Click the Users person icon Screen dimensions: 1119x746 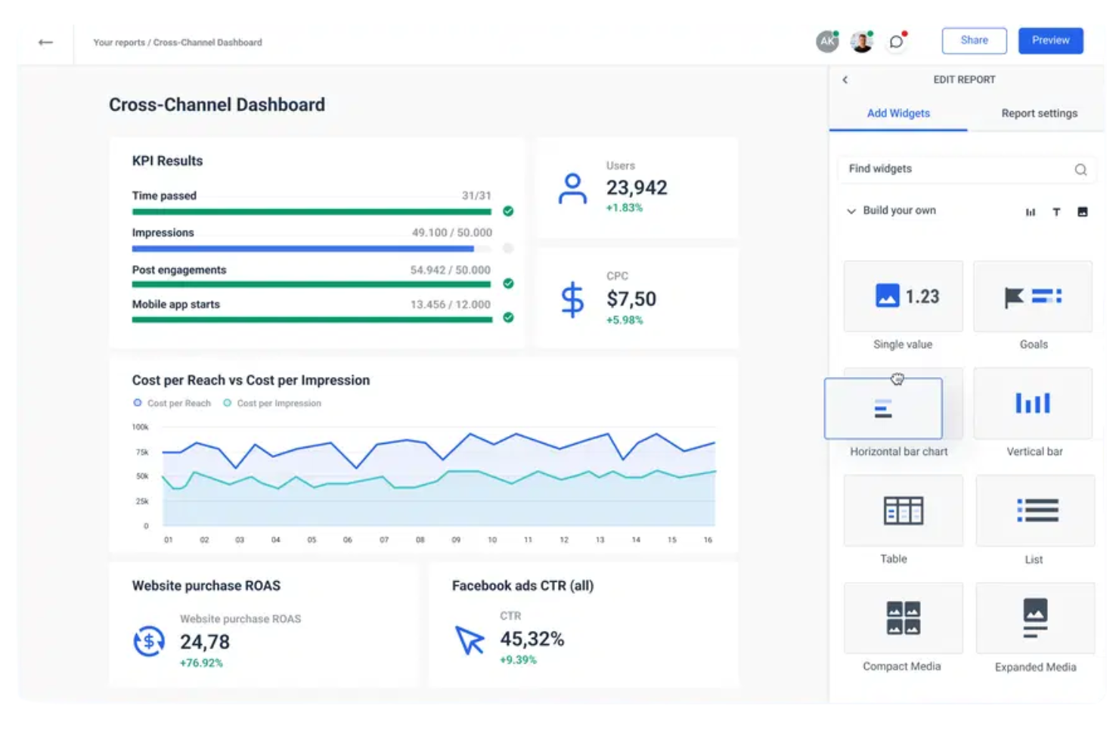[x=572, y=189]
